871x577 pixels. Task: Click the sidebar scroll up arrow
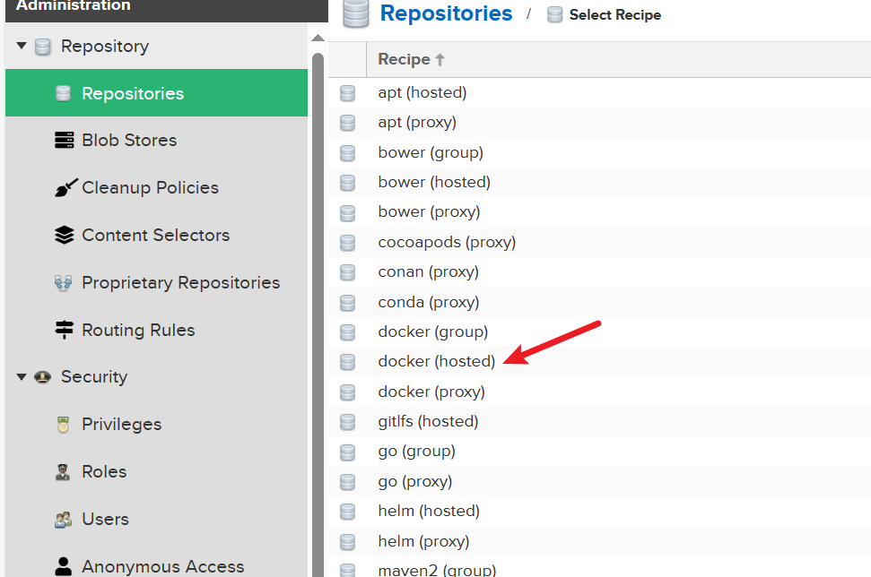coord(318,39)
